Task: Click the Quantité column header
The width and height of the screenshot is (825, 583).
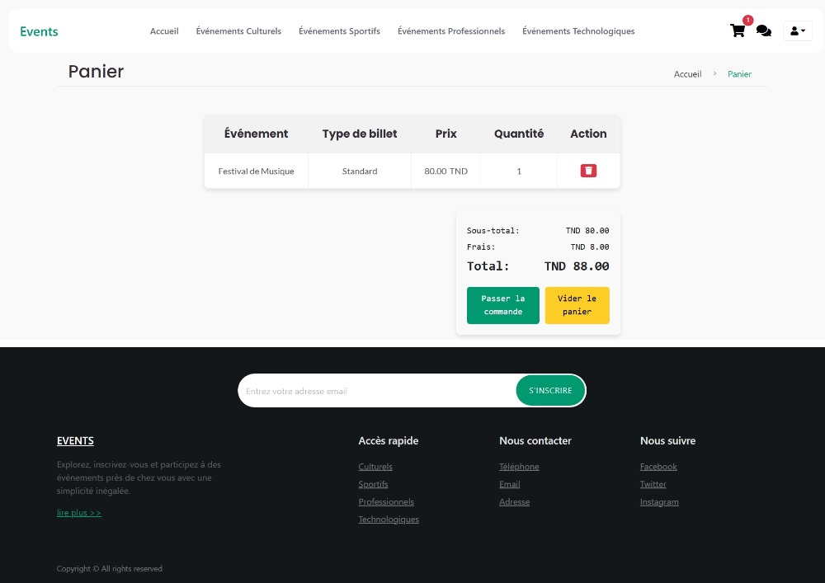Action: point(519,134)
